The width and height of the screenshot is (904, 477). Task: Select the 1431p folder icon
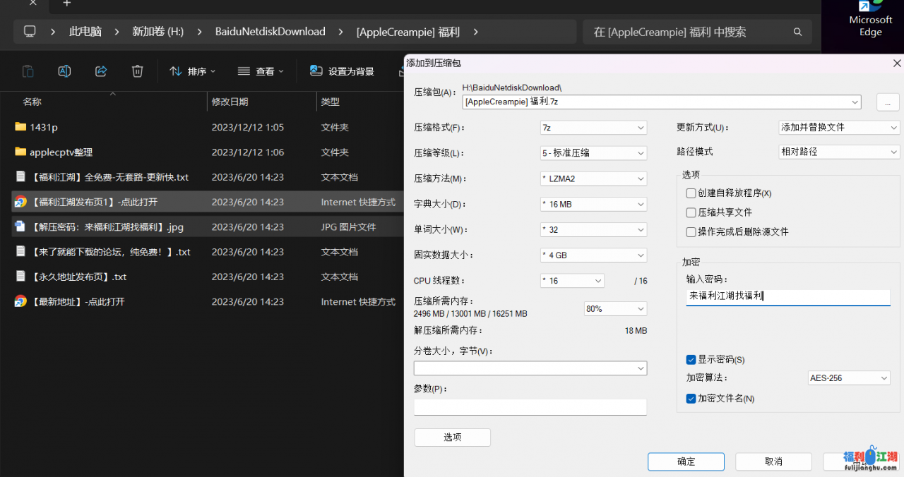point(20,127)
